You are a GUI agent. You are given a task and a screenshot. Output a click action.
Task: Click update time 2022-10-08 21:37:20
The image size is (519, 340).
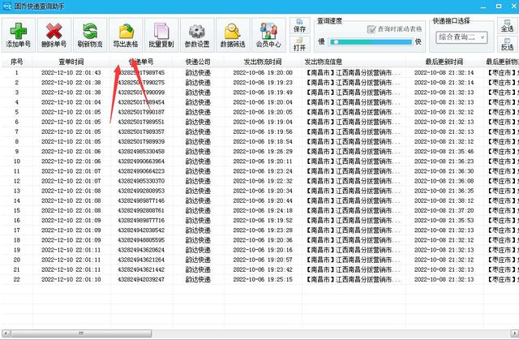pyautogui.click(x=444, y=210)
